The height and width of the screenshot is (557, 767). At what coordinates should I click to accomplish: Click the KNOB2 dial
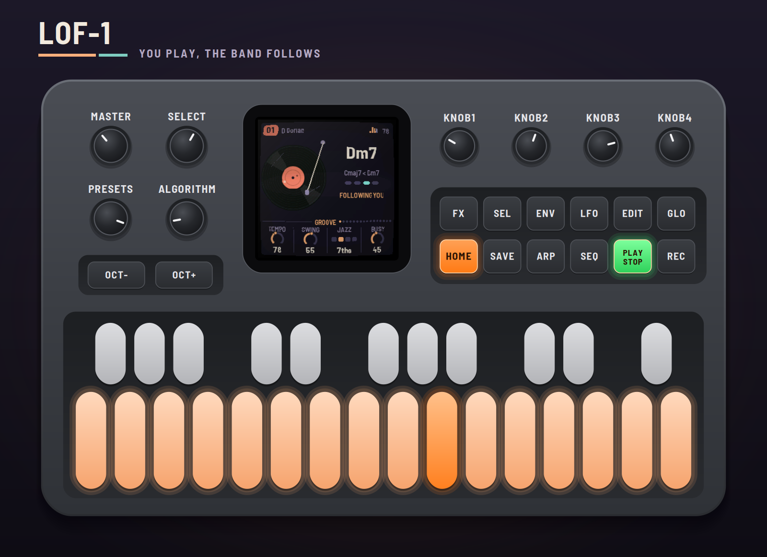531,146
